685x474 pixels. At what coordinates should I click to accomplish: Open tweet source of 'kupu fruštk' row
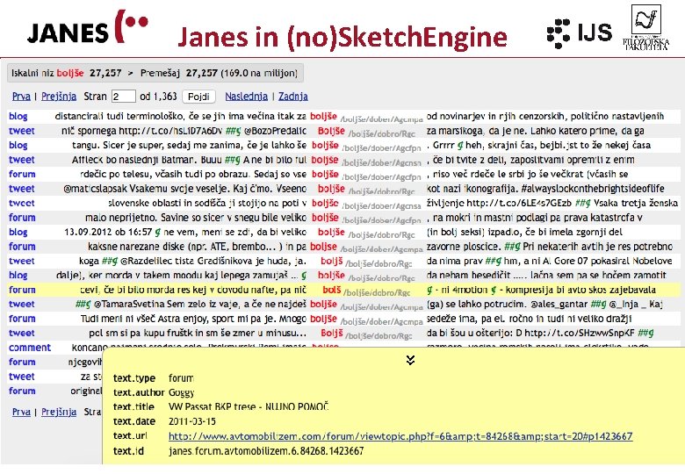pos(22,333)
